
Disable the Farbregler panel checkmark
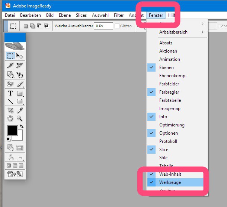click(x=169, y=92)
